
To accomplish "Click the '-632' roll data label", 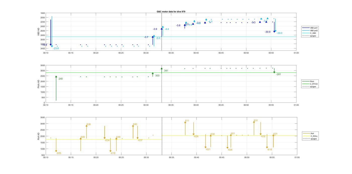I will point(263,136).
